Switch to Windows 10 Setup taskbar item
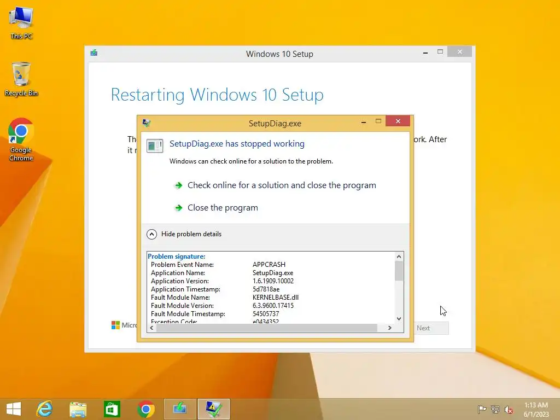The height and width of the screenshot is (420, 560). point(179,409)
